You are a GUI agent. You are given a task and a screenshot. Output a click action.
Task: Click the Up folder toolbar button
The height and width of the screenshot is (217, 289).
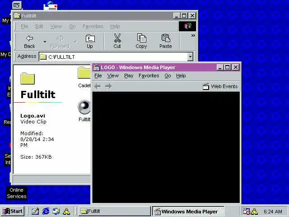click(90, 42)
